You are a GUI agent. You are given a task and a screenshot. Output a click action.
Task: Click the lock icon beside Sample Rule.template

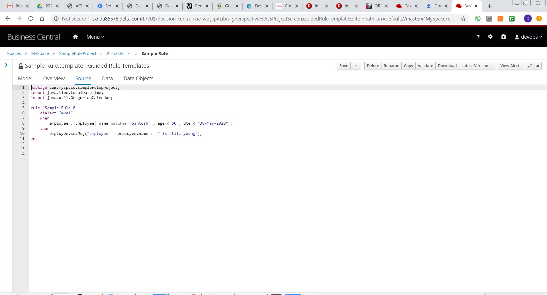click(21, 66)
